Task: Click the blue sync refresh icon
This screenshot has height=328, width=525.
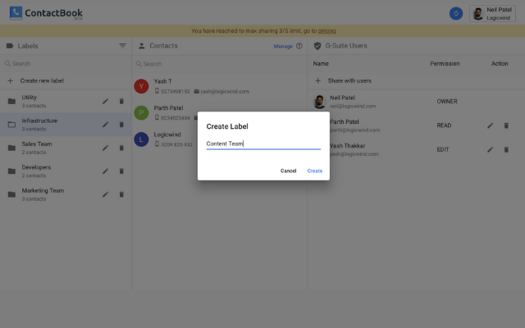Action: click(x=456, y=13)
